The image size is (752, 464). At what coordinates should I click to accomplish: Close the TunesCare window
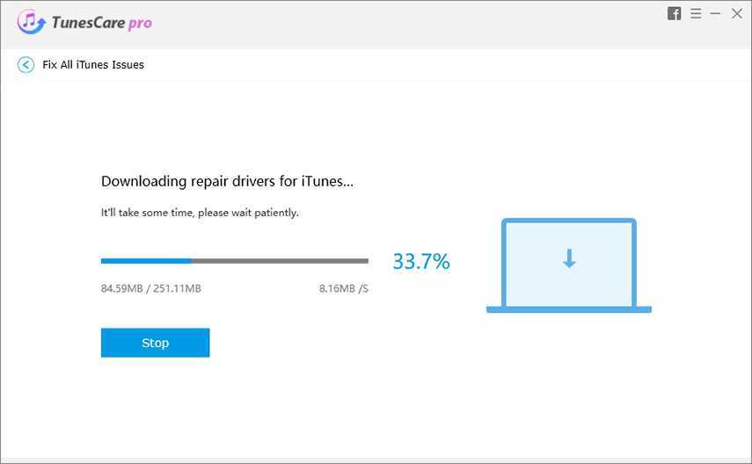tap(736, 14)
